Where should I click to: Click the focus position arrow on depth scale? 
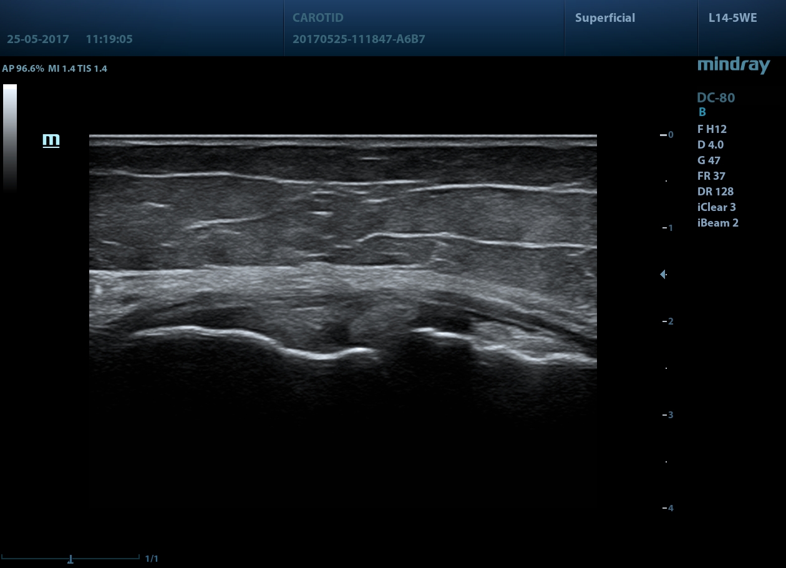tap(663, 274)
